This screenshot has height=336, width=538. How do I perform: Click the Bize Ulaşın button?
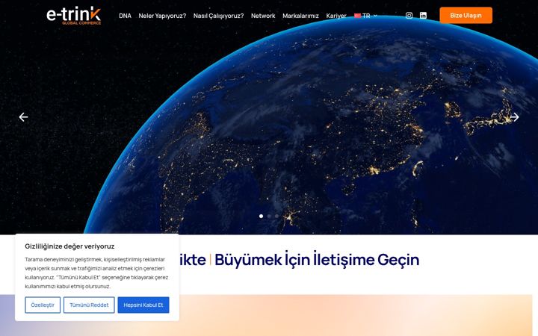click(466, 16)
